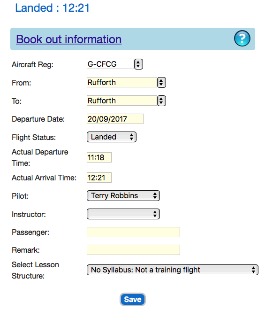Click the Aircraft Reg stepper arrows
The width and height of the screenshot is (265, 310).
coord(138,64)
